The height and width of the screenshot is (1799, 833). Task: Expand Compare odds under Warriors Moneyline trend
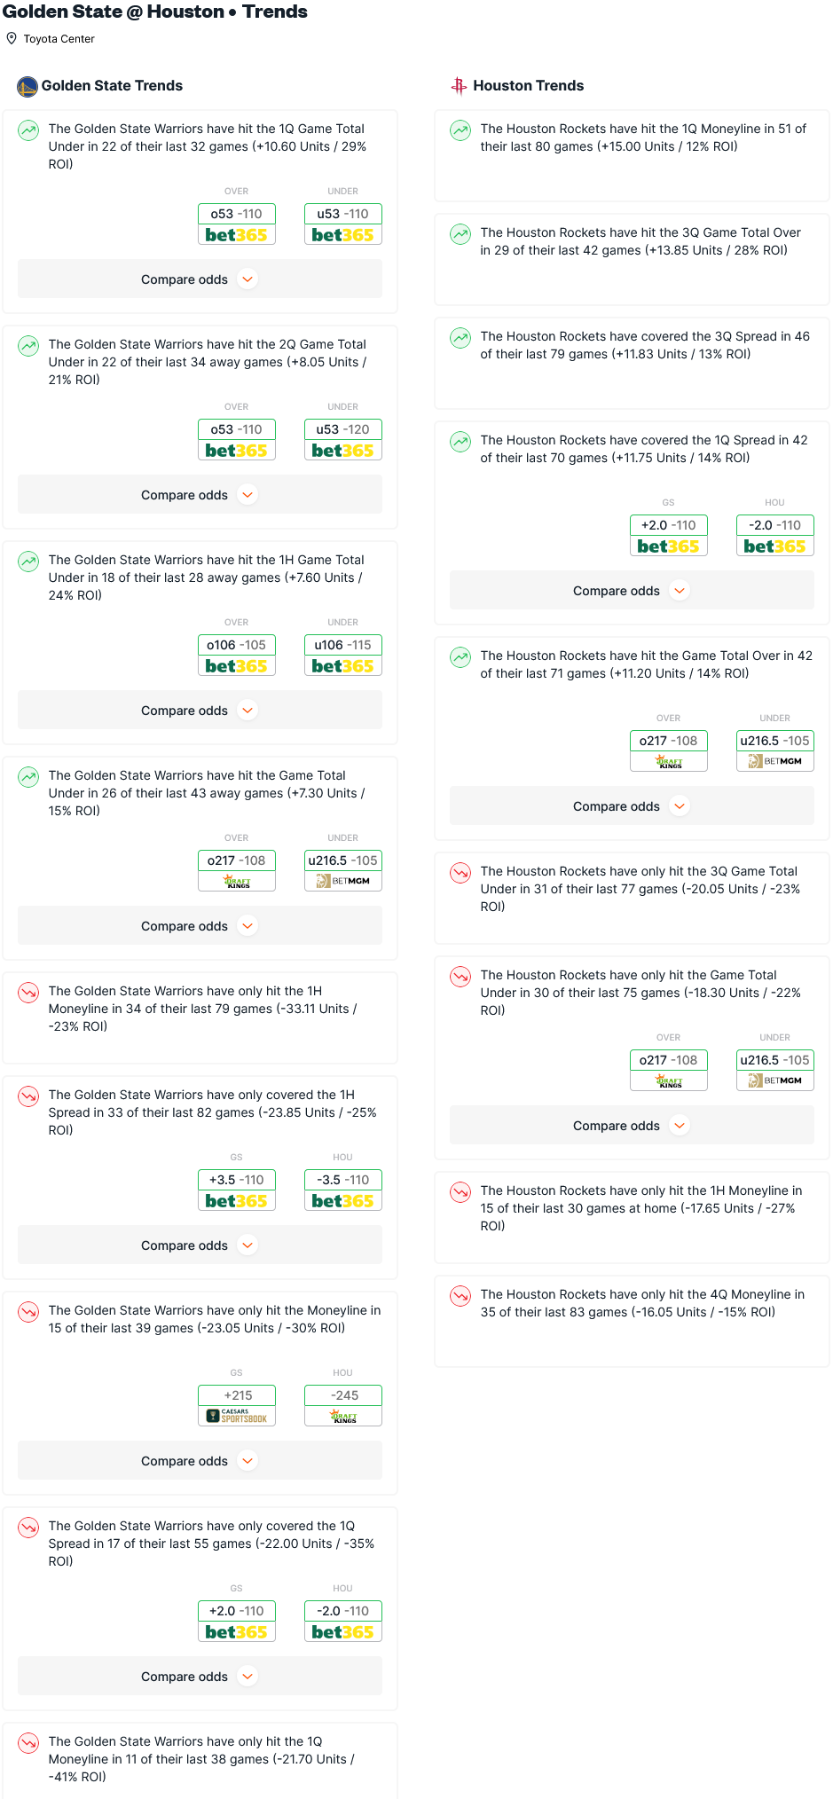pos(200,1461)
